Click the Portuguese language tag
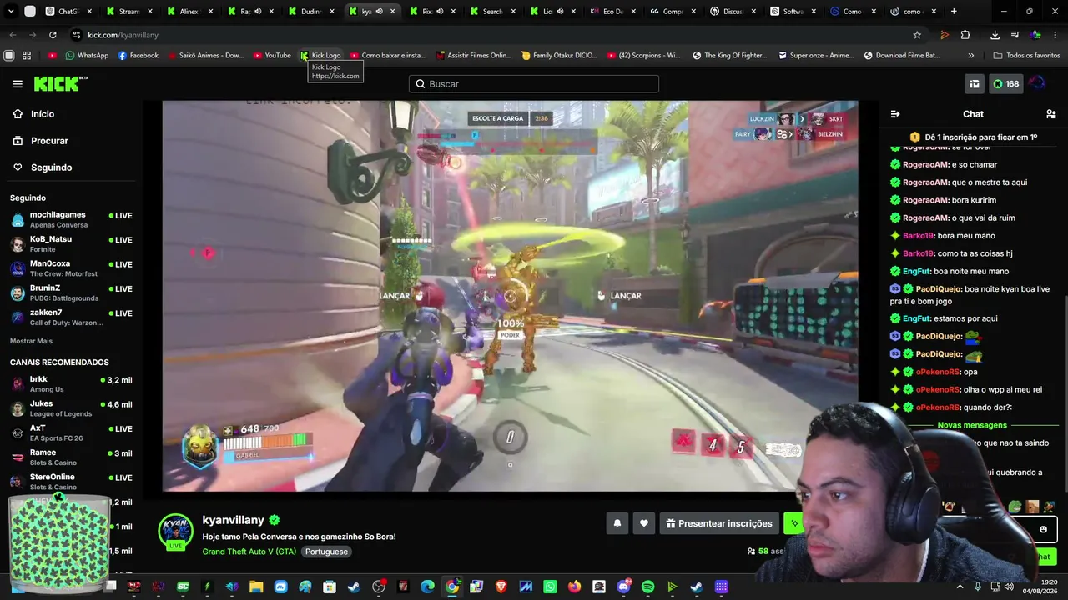The image size is (1068, 600). pos(326,552)
